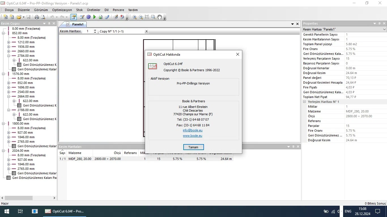The height and width of the screenshot is (217, 387).
Task: Print using the printer toolbar icon
Action: [x=37, y=17]
